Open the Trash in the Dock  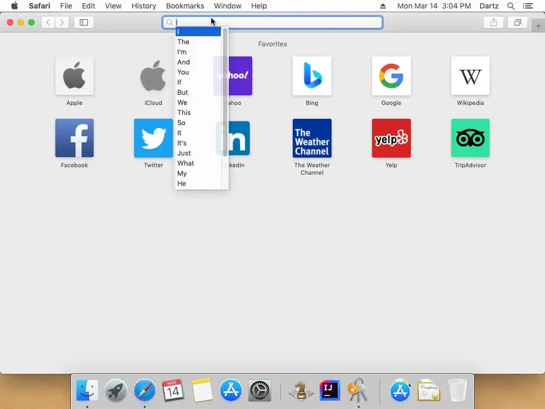458,390
